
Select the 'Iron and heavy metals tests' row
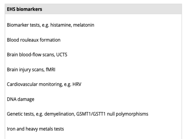click(x=93, y=129)
